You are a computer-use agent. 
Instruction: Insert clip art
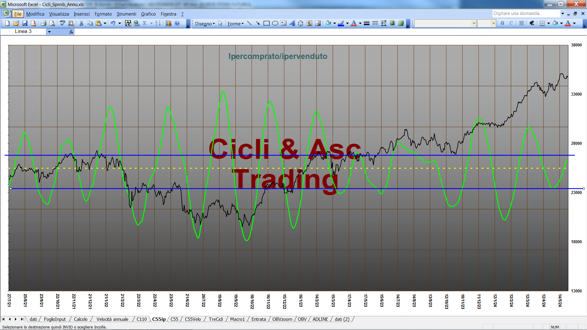tap(309, 23)
